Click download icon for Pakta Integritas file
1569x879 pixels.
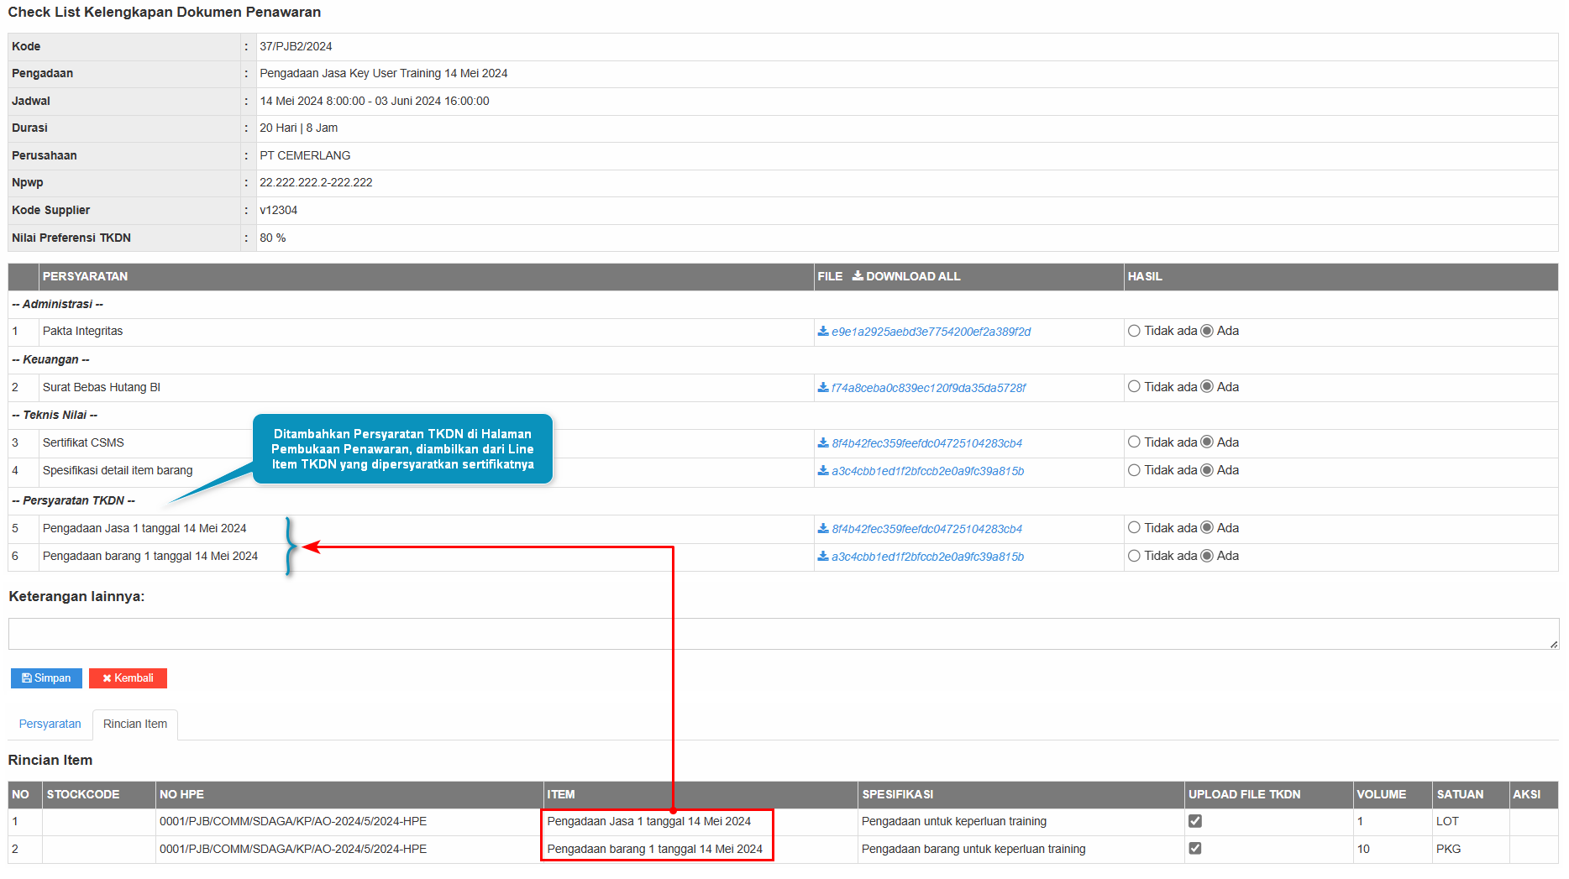click(x=823, y=332)
